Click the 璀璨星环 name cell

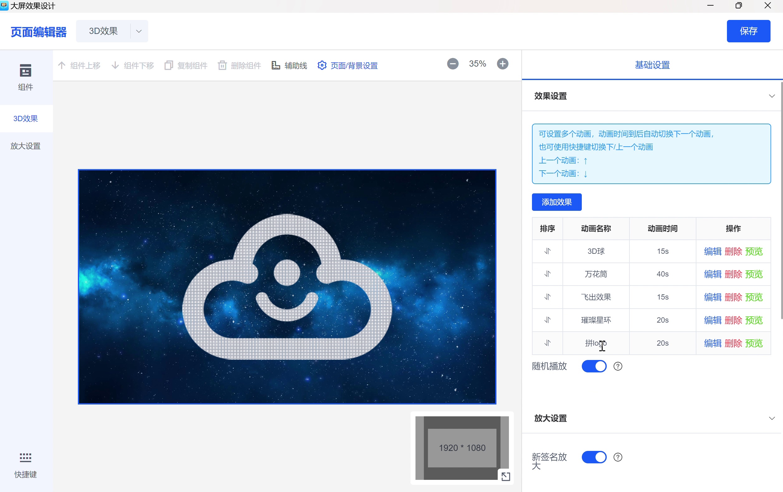point(596,320)
